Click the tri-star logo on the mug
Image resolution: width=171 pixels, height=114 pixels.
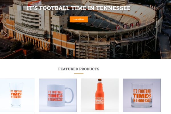[61, 96]
